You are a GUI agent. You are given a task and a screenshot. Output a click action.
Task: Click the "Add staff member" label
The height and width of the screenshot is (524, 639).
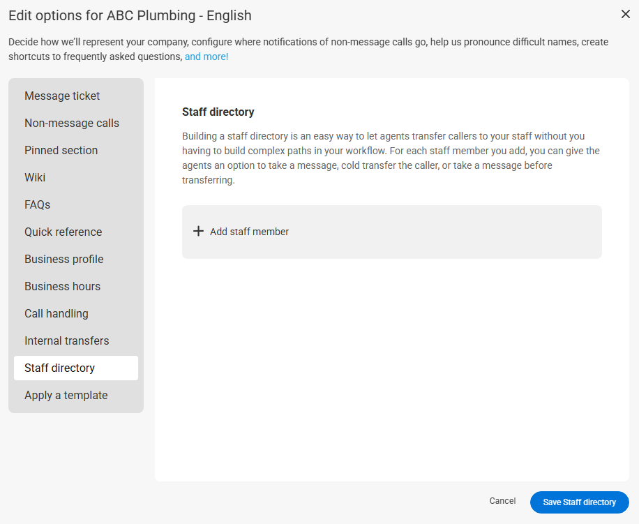(249, 232)
